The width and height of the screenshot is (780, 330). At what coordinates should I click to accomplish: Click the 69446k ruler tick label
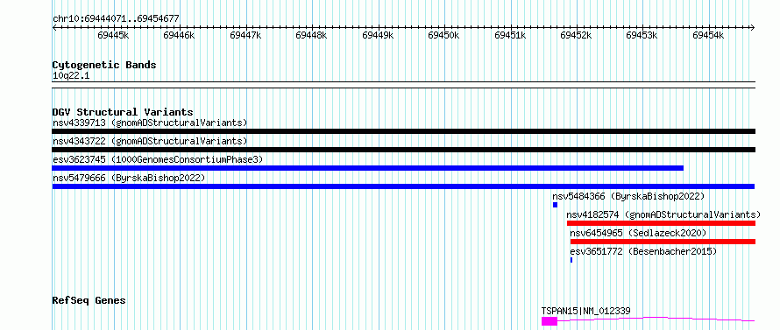click(x=179, y=35)
